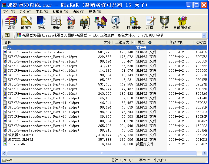Select the SW3dPS-amortecedor-mota.sldasm file
This screenshot has width=209, height=164.
click(36, 52)
